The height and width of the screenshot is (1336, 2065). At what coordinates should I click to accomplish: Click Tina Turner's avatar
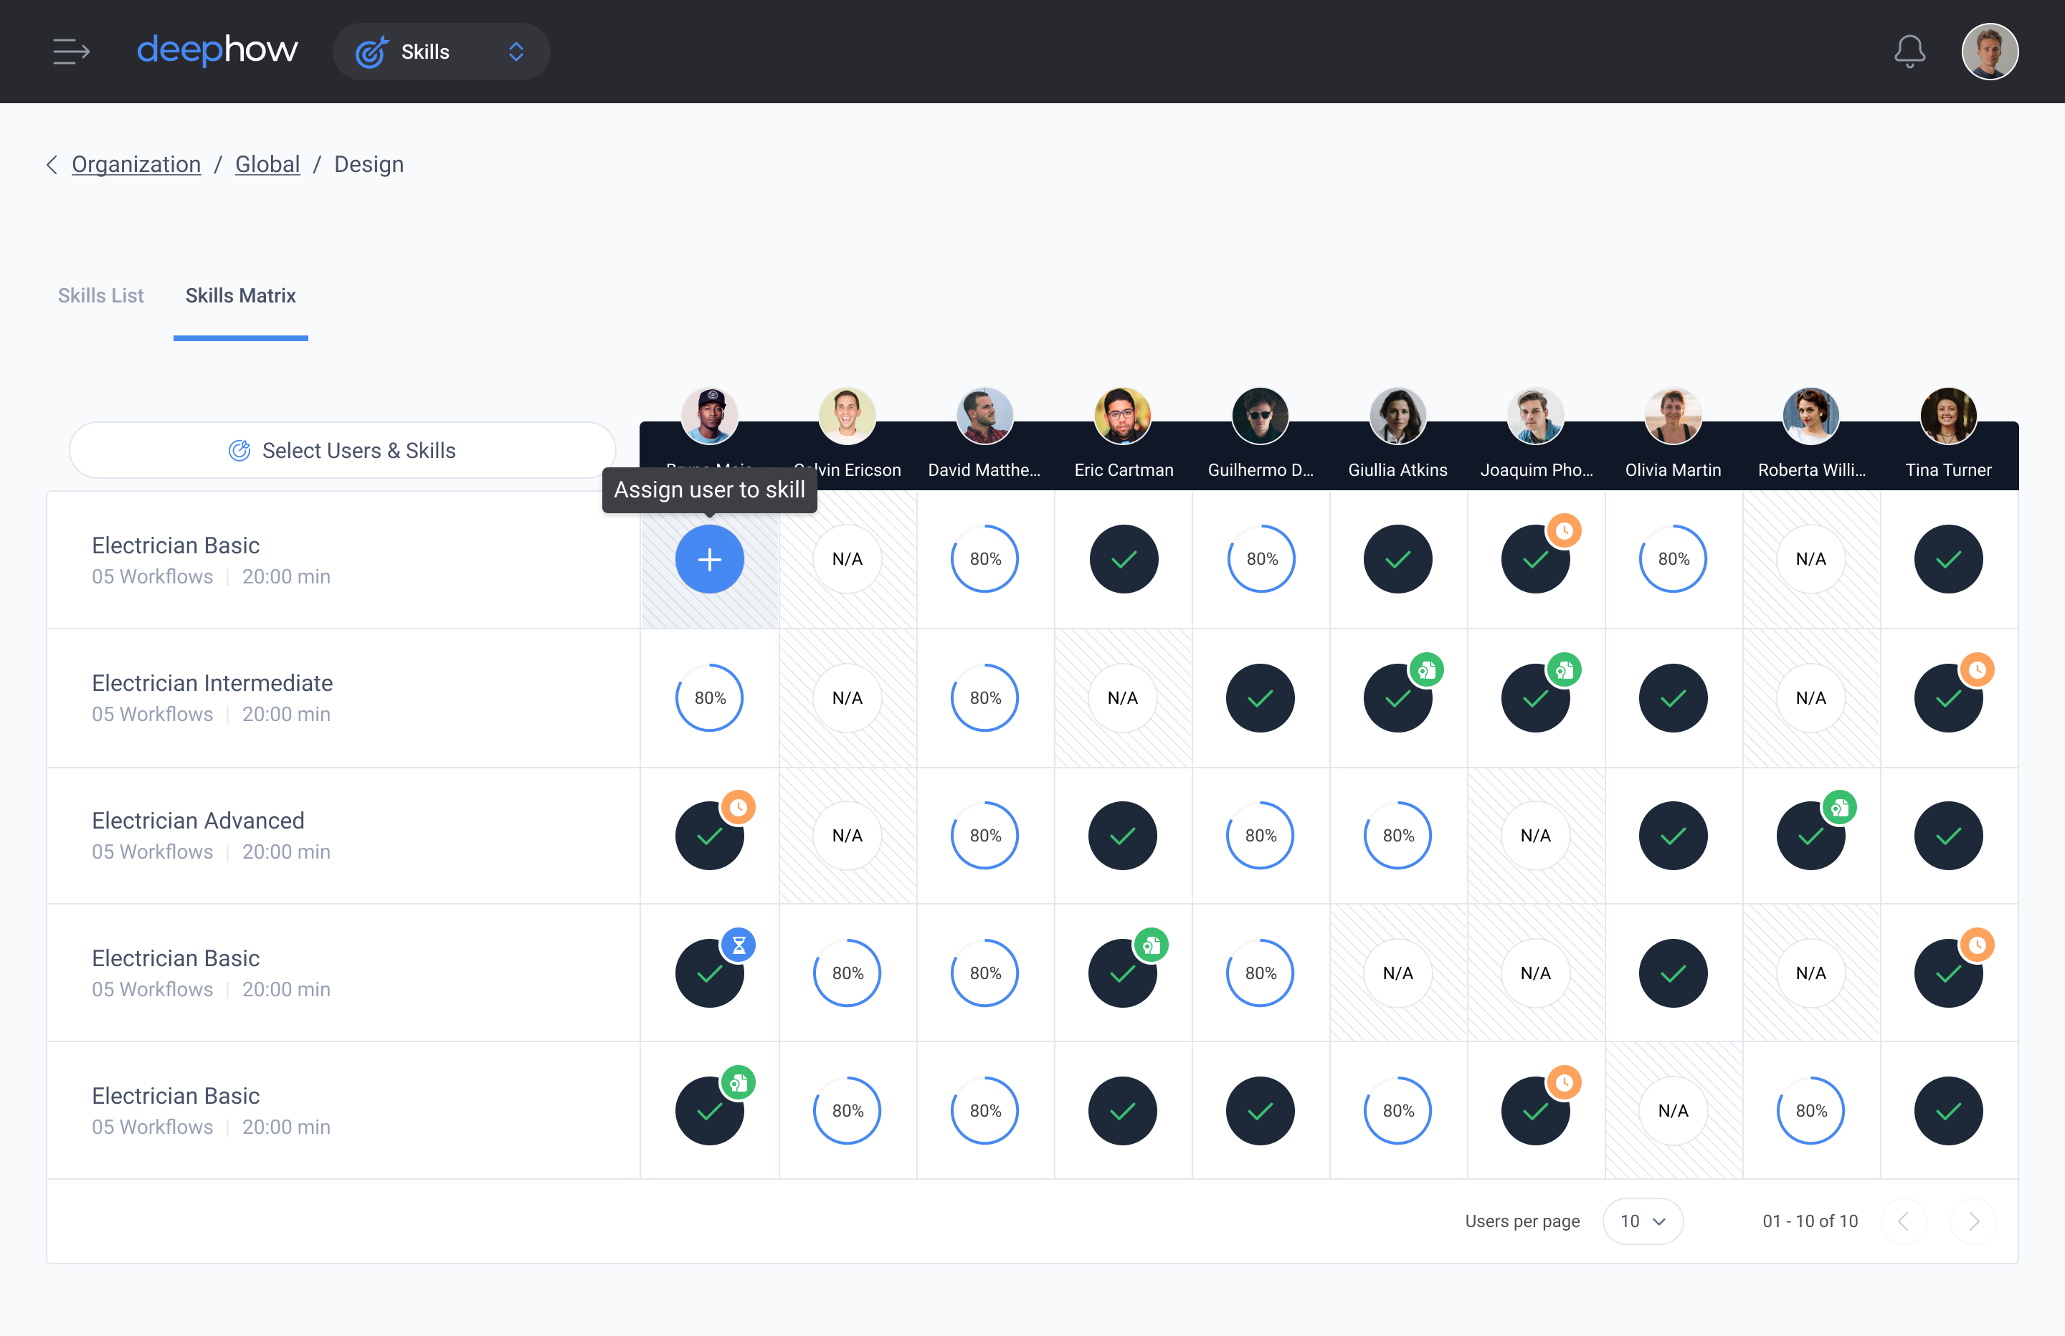point(1948,416)
